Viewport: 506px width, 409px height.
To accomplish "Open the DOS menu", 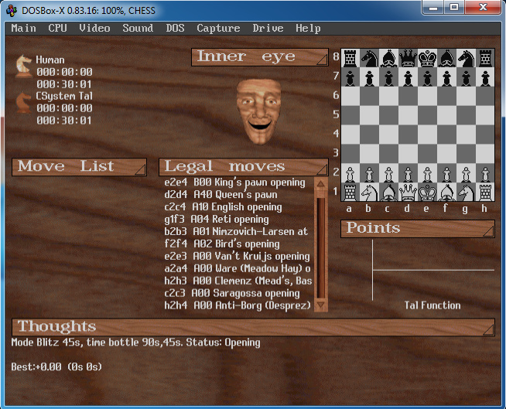I will [x=175, y=28].
